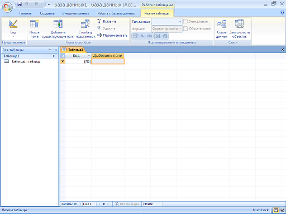
Task: Open Access help question icon
Action: (x=282, y=13)
